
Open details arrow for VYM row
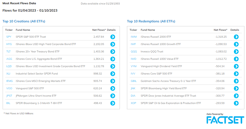click(236, 66)
